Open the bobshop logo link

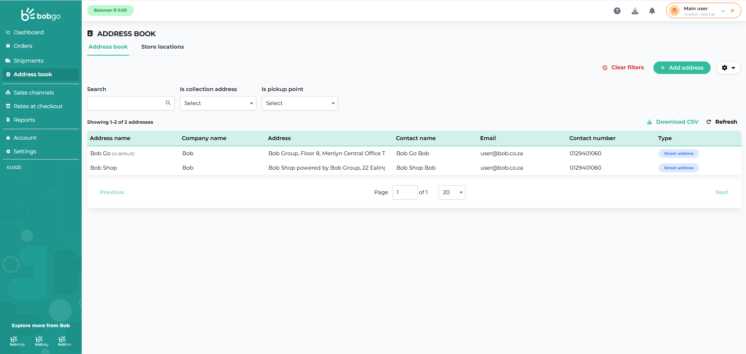[17, 341]
